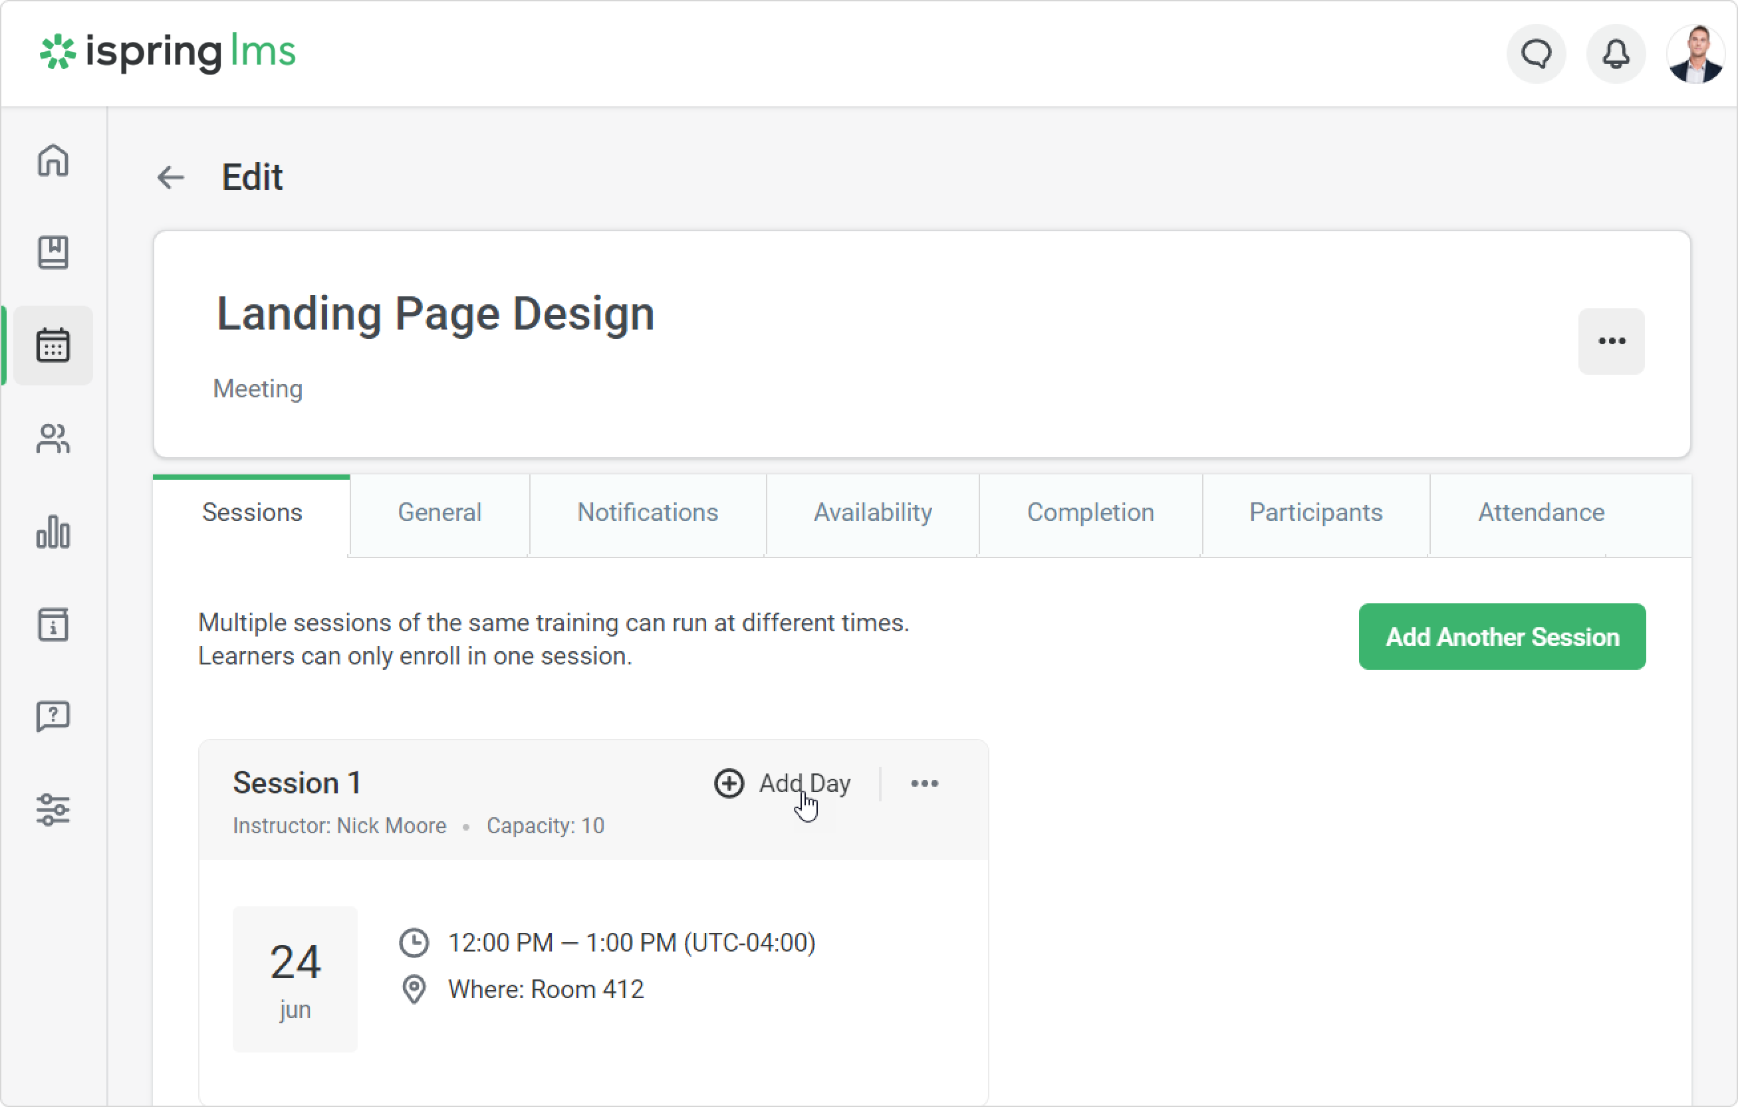Open the messages chat bubble icon

click(x=1536, y=54)
